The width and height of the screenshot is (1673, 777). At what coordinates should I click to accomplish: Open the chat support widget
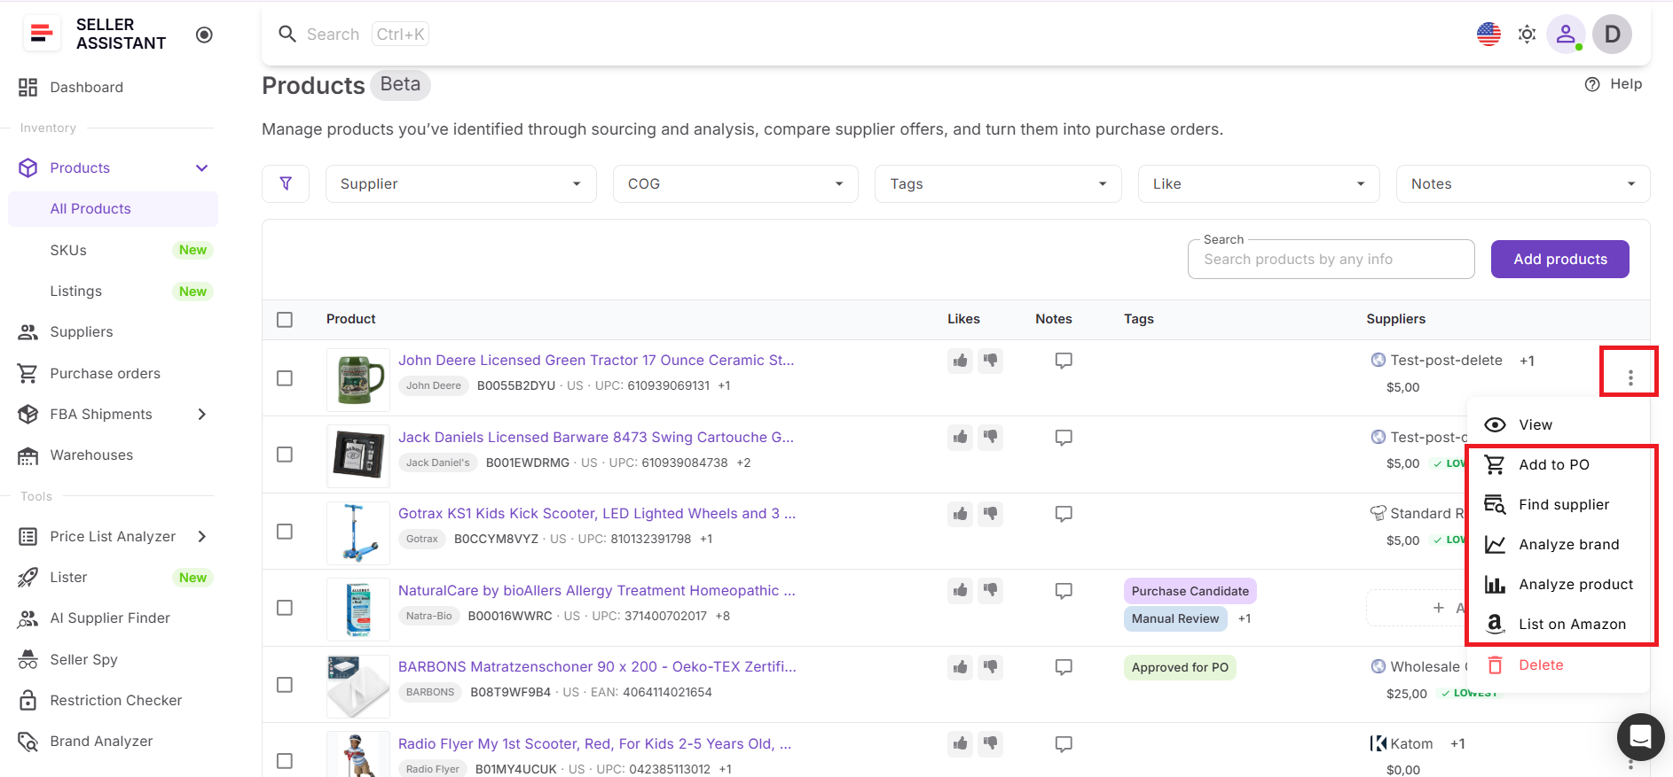[x=1640, y=736]
